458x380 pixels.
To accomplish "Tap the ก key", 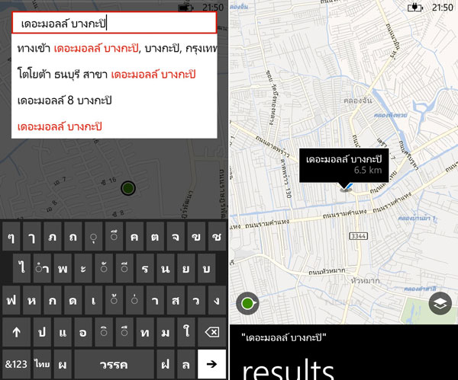I will [x=53, y=300].
